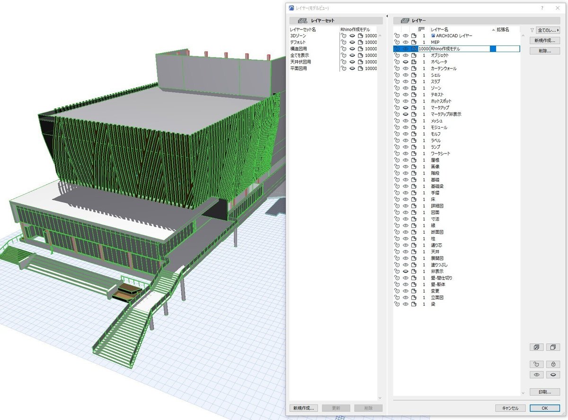
Task: Select the 壁-間仕切り layer row
Action: pyautogui.click(x=456, y=278)
